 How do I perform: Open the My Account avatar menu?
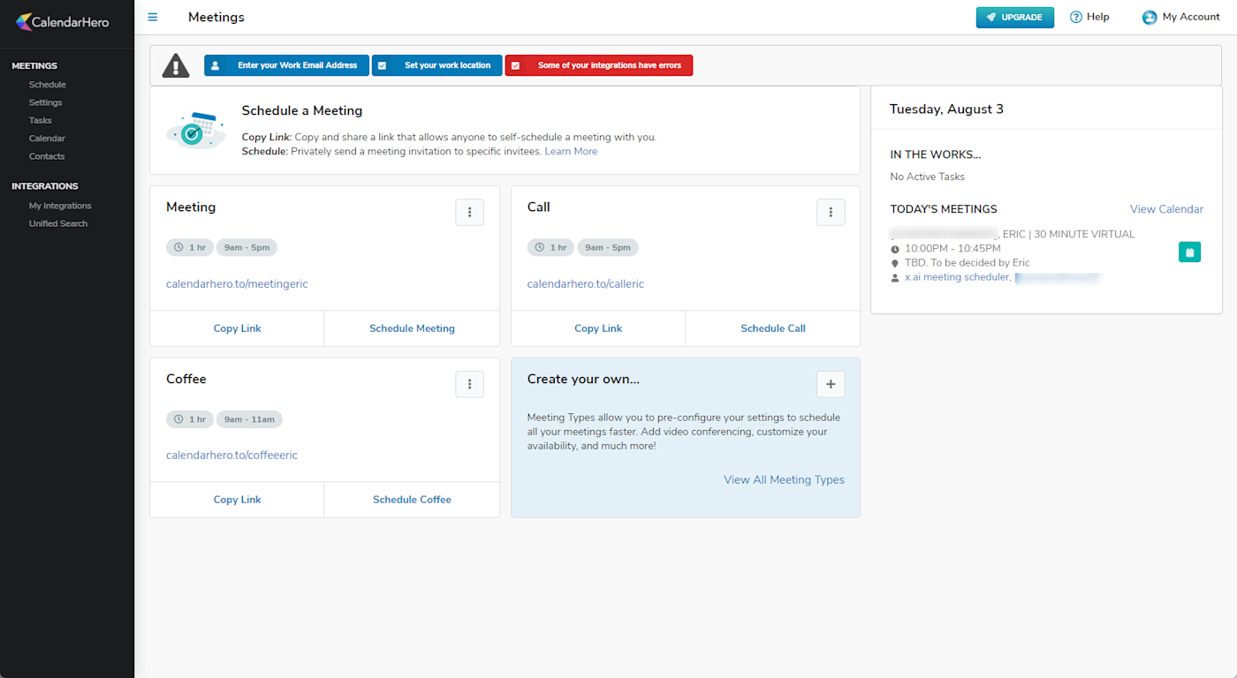(x=1180, y=17)
